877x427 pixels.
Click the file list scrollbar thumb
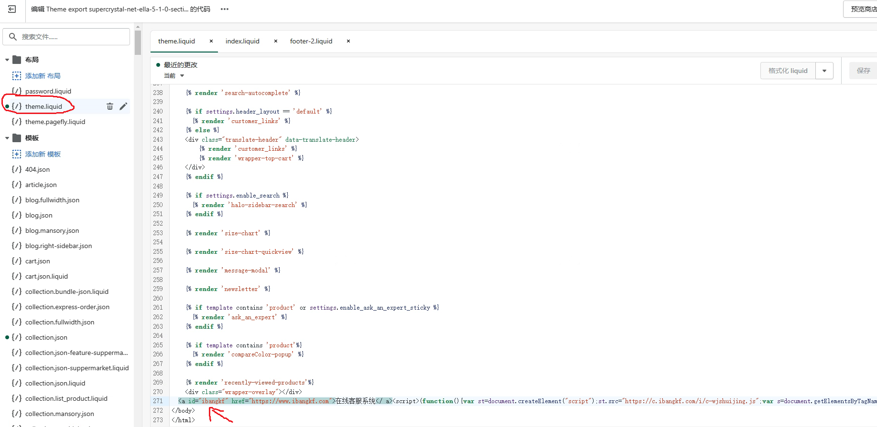[x=138, y=43]
